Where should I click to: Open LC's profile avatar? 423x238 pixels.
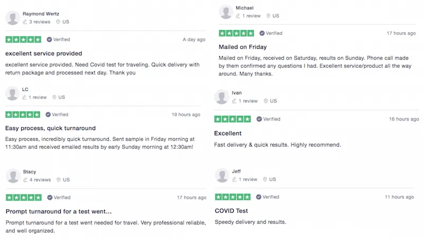12,94
